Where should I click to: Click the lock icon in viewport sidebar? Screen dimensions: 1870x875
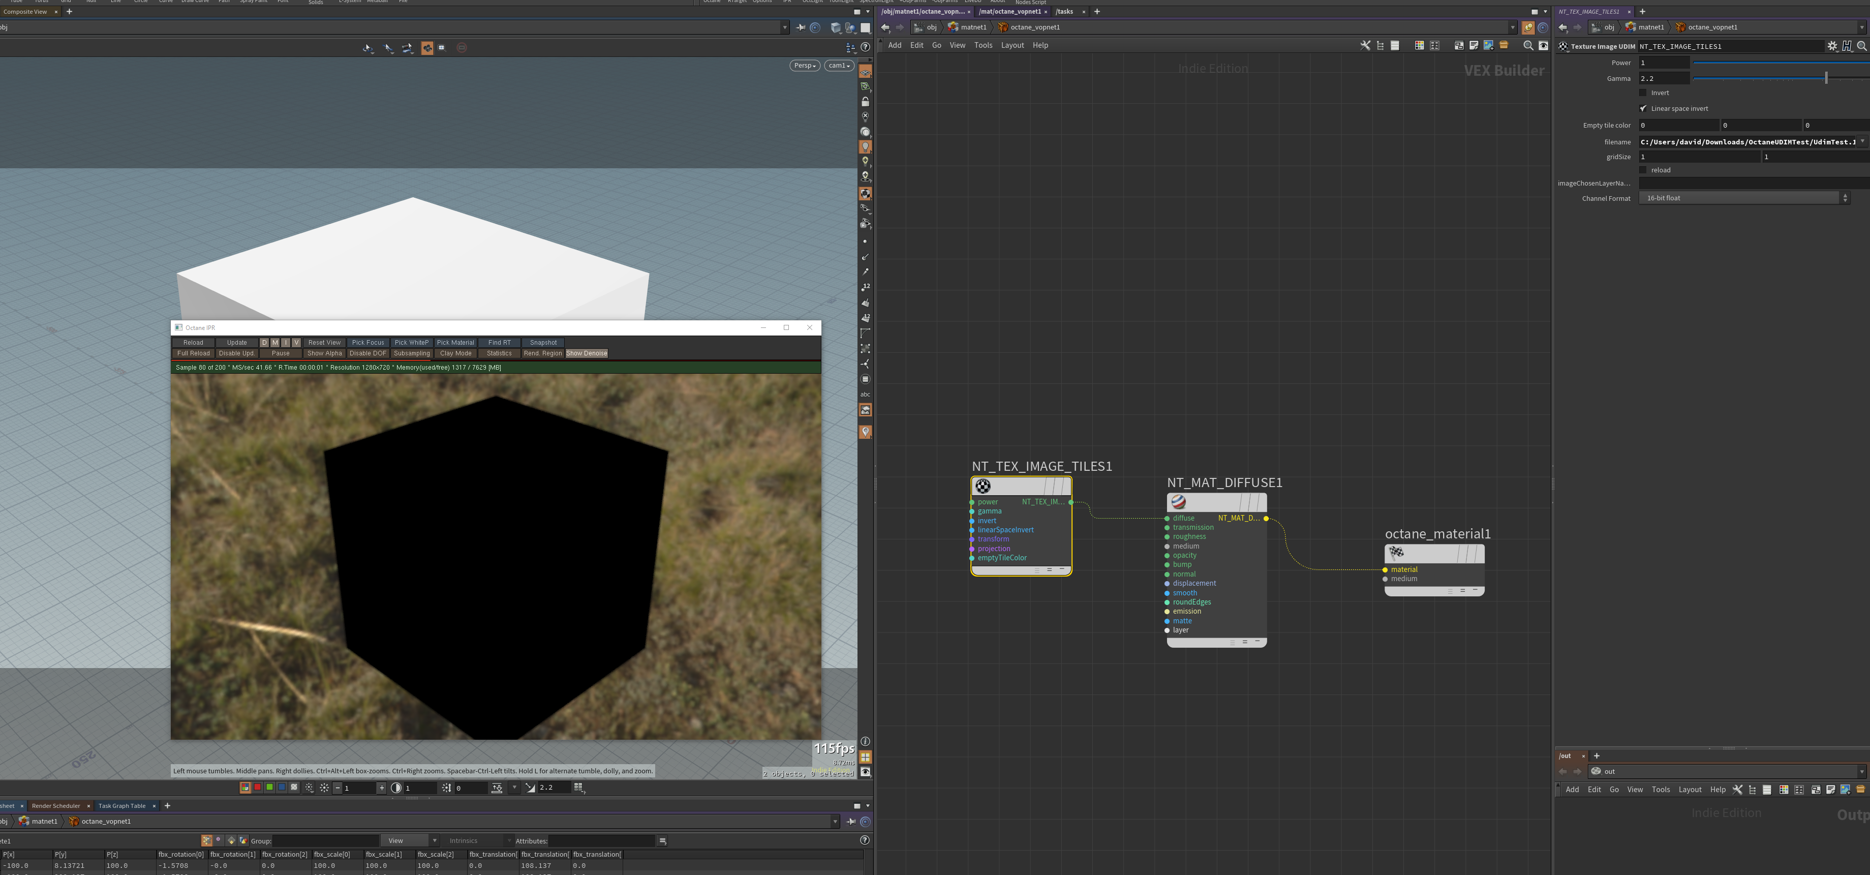coord(865,102)
